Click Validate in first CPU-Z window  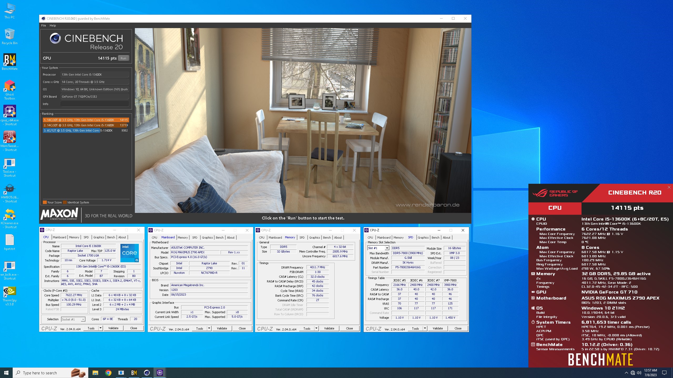(113, 328)
